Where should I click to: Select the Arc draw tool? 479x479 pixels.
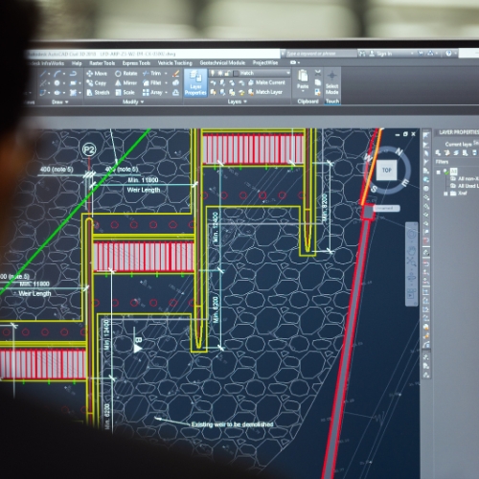(57, 74)
